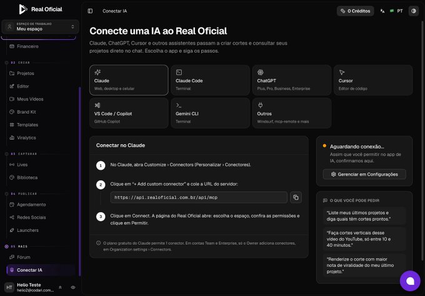This screenshot has width=425, height=296.
Task: Collapse the 04 PUBLICAR section
Action: [21, 194]
